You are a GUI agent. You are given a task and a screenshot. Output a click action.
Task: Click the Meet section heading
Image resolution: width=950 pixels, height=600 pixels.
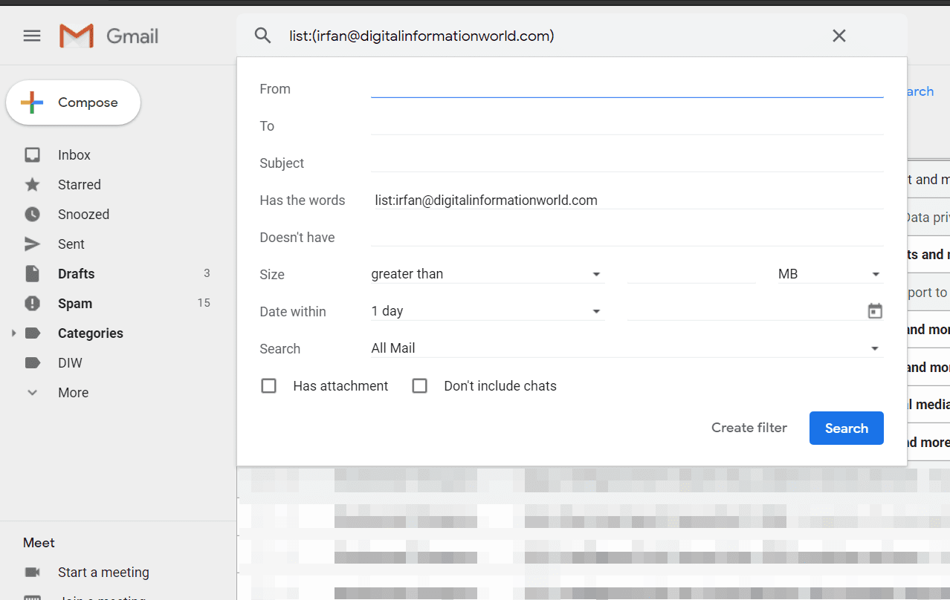(39, 543)
